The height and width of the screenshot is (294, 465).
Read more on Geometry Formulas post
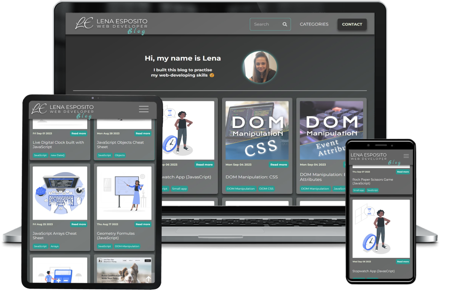[x=143, y=224]
